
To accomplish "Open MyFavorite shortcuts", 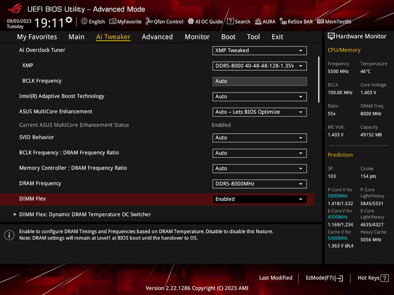I will click(125, 22).
